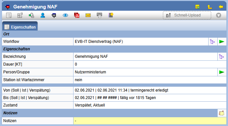Click the yellow left arrow back icon
Screen dimensions: 228x126
(x=221, y=7)
